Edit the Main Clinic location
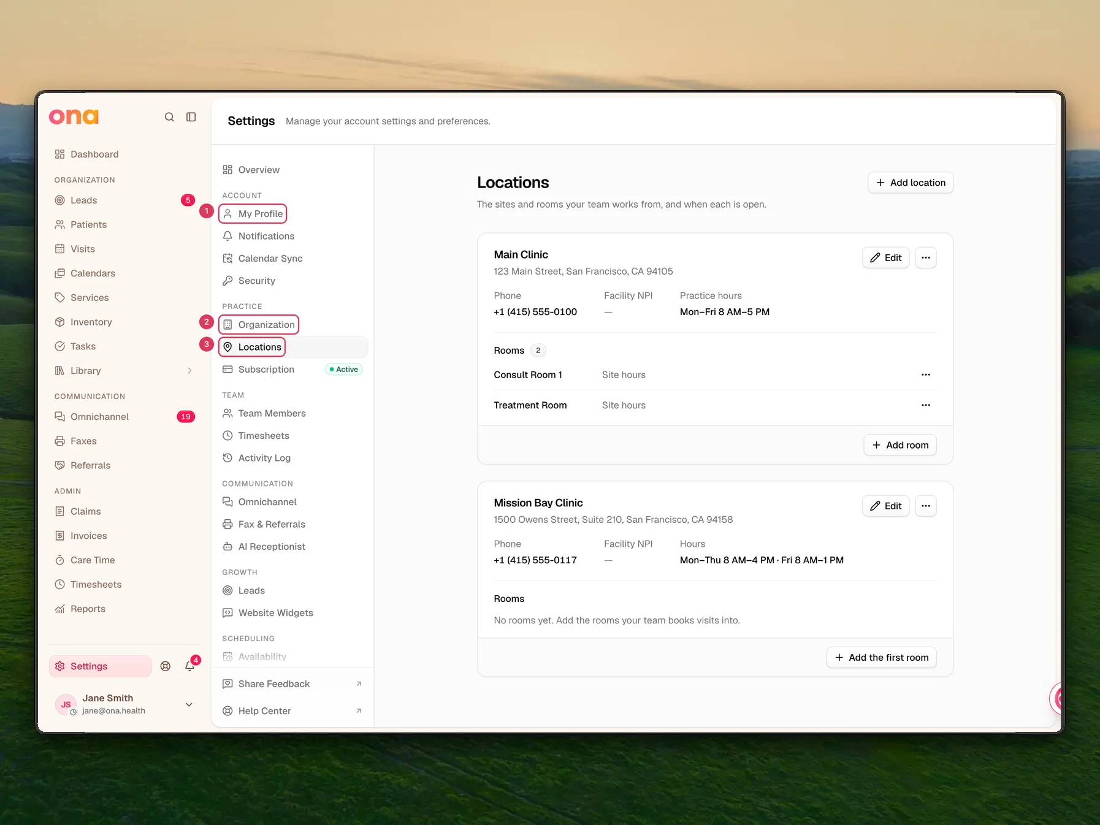 [x=886, y=258]
